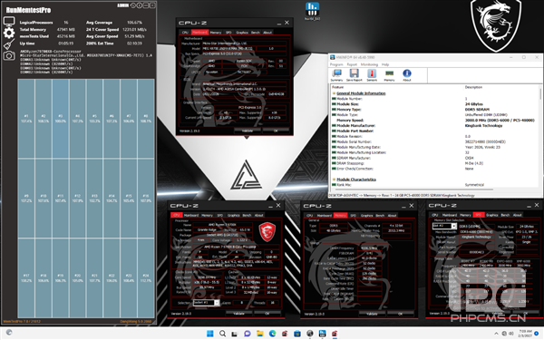Viewport: 544px width, 340px height.
Task: Open the notification badge beside the clock
Action: (x=537, y=334)
